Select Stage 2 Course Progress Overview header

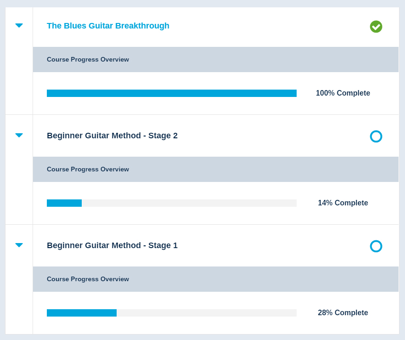(x=216, y=169)
